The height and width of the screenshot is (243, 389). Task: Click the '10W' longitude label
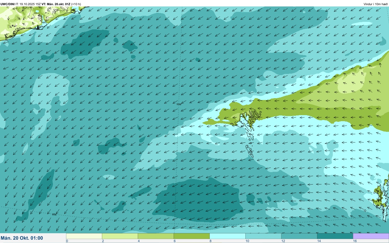(x=179, y=104)
